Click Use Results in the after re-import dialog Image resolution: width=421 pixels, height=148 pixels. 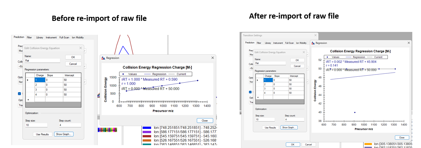(x=270, y=127)
